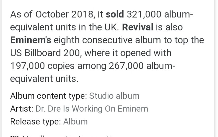The width and height of the screenshot is (218, 137).
Task: Open the Studio album link
Action: point(114,96)
